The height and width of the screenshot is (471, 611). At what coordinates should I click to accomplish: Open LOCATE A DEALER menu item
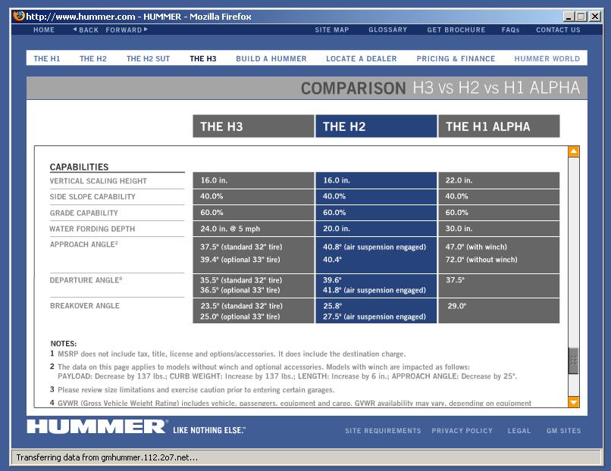click(362, 59)
